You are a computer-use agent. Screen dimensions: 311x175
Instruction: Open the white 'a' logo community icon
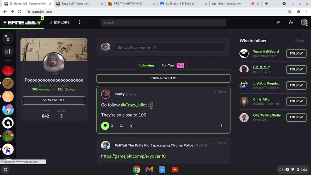point(8,123)
